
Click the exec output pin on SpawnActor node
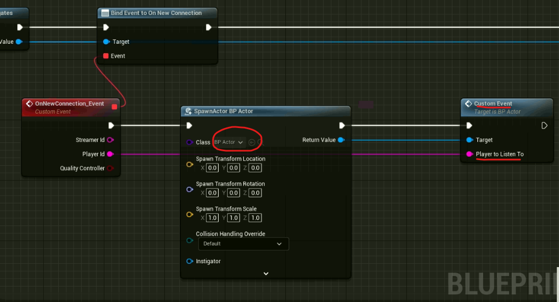[x=342, y=126]
